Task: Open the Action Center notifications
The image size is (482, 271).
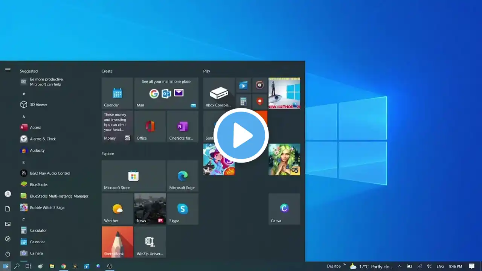Action: (471, 266)
